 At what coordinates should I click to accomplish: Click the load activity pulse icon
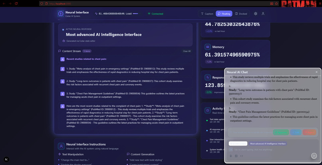click(96, 14)
